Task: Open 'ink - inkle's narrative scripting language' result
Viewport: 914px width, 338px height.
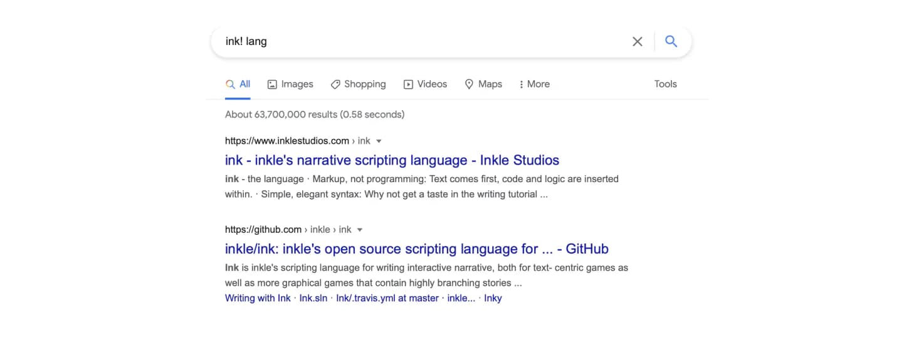Action: click(392, 160)
